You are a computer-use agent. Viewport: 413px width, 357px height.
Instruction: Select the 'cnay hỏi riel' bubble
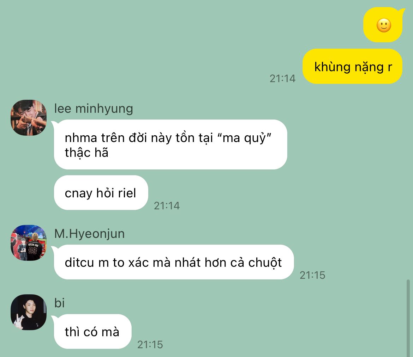(x=101, y=193)
